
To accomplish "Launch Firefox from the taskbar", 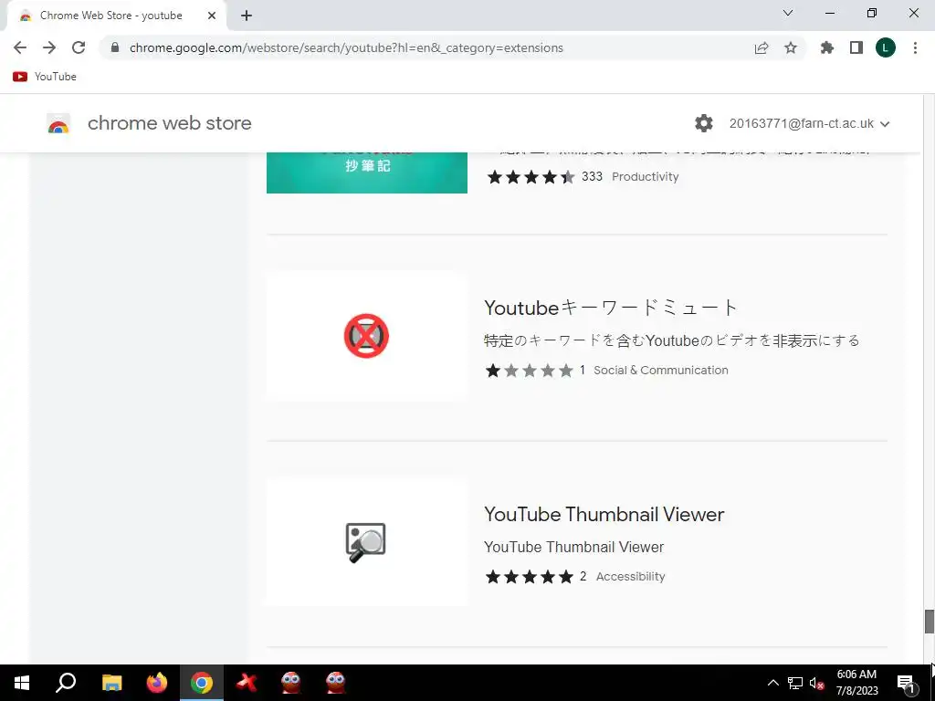I will point(157,683).
